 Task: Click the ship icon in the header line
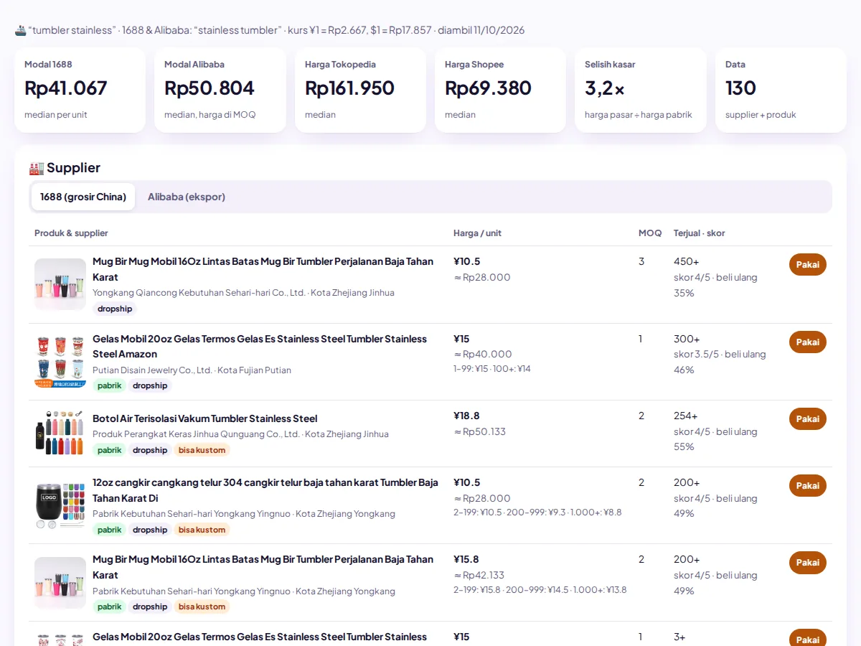coord(21,30)
